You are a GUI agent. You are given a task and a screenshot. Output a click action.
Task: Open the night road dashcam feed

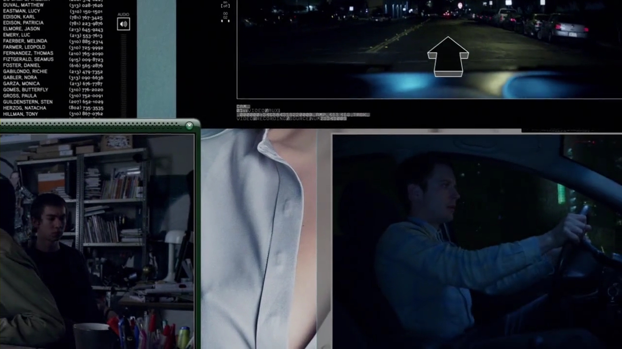[x=429, y=49]
